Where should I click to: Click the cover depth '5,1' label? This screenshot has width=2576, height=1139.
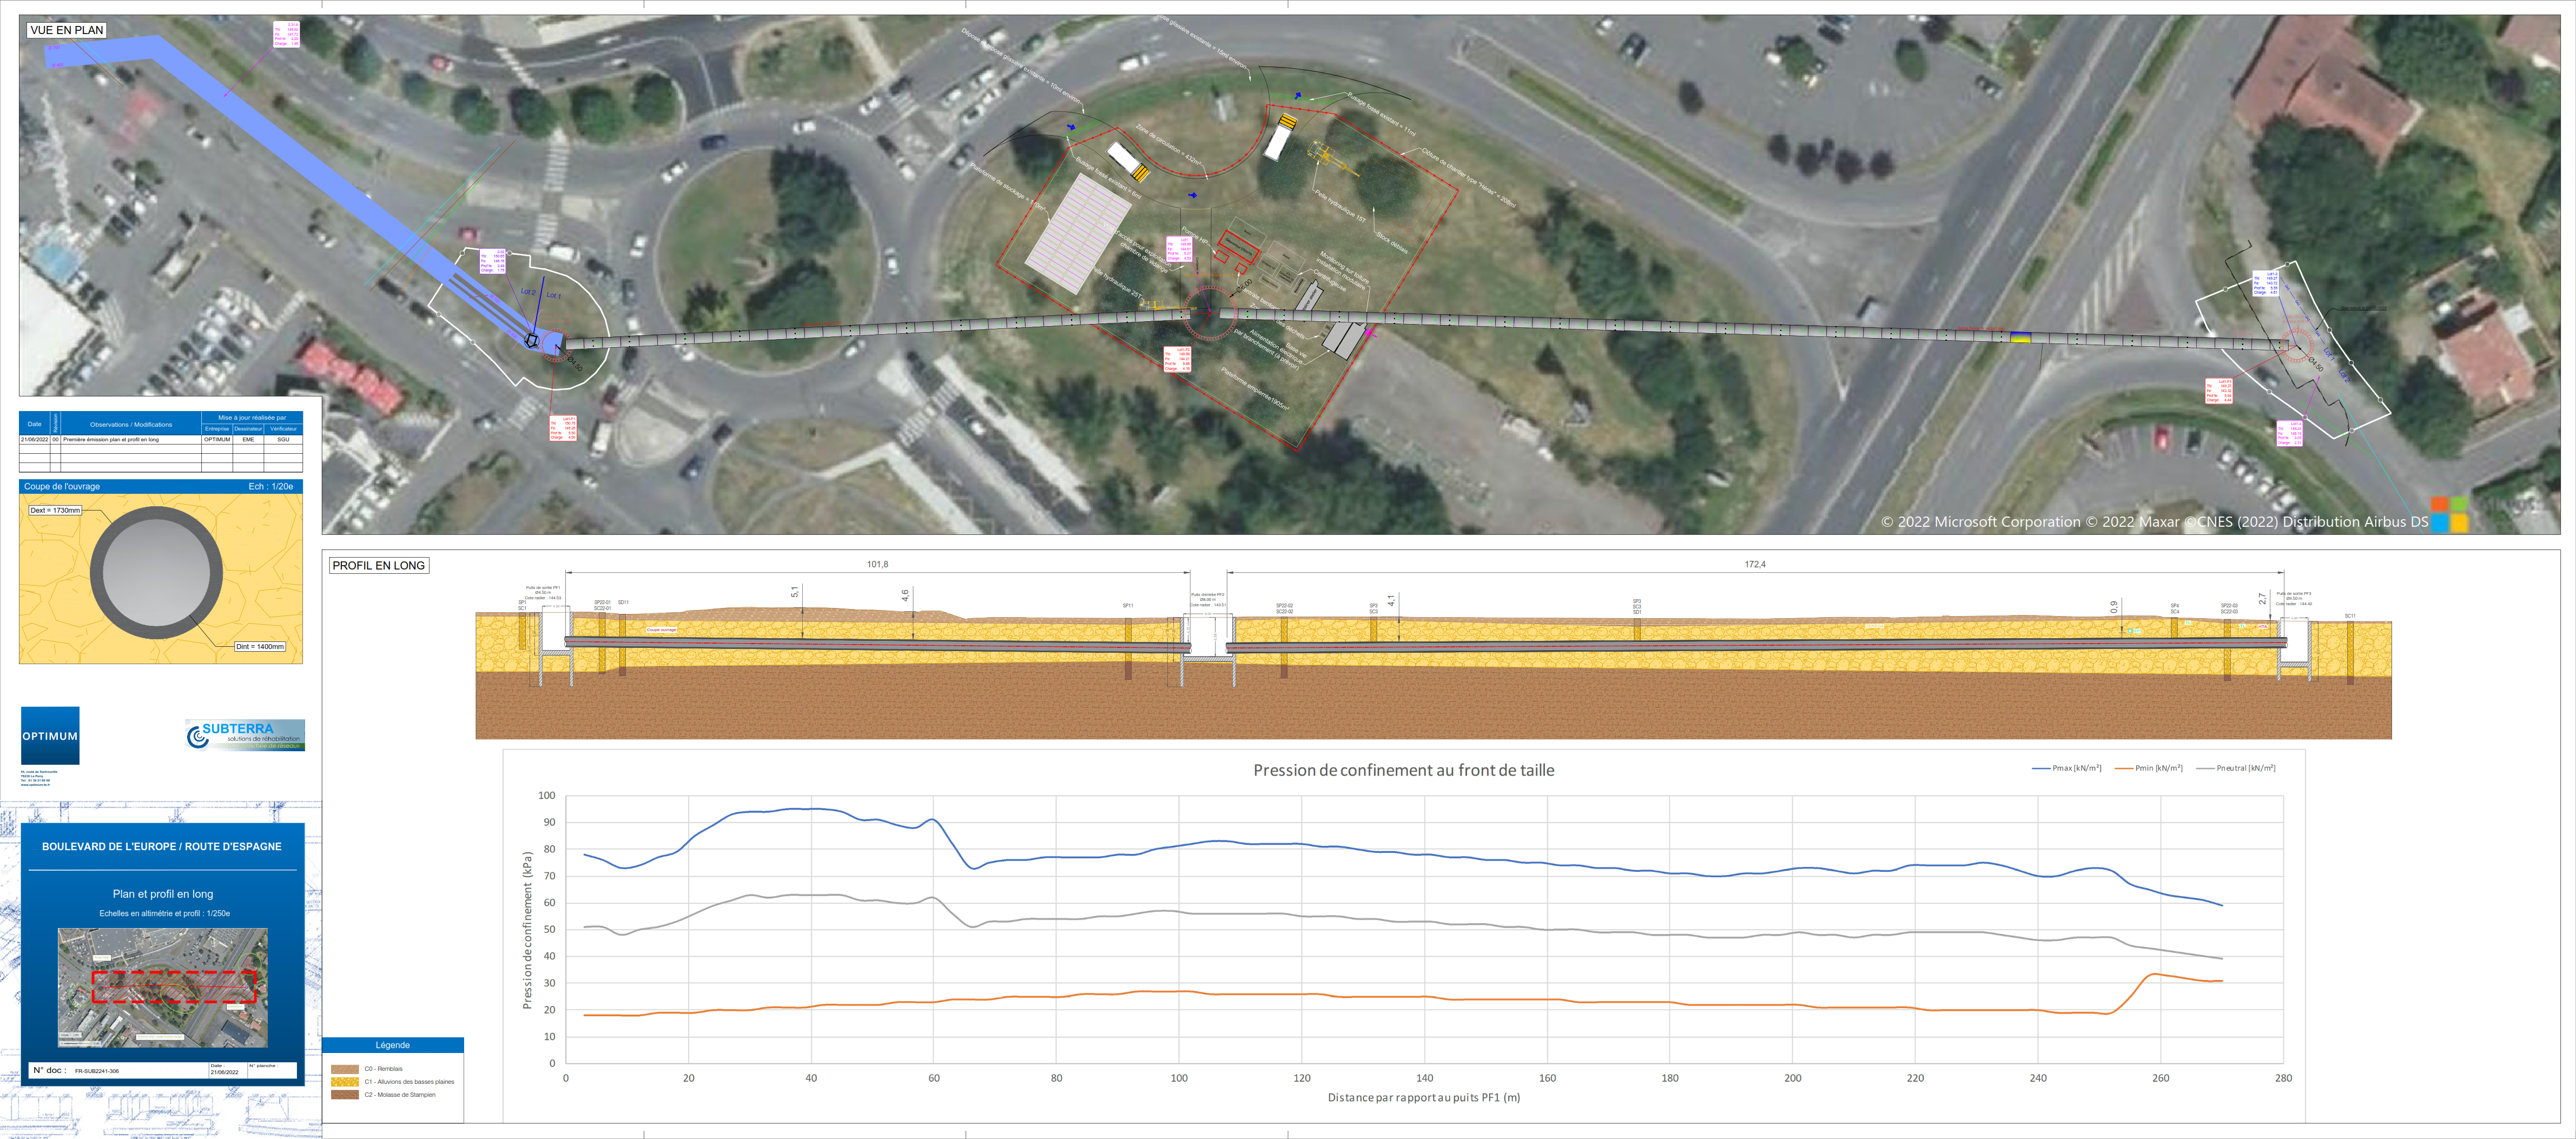[796, 592]
